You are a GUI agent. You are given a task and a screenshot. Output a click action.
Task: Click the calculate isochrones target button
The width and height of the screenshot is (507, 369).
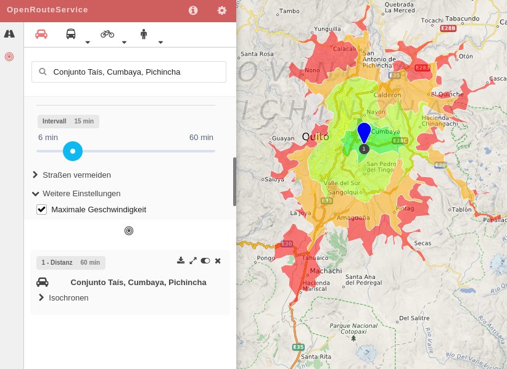pyautogui.click(x=129, y=231)
